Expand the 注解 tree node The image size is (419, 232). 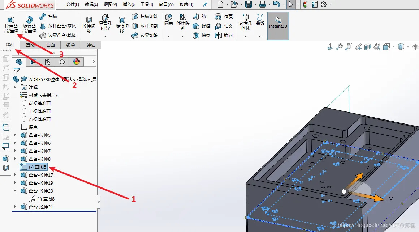point(15,87)
